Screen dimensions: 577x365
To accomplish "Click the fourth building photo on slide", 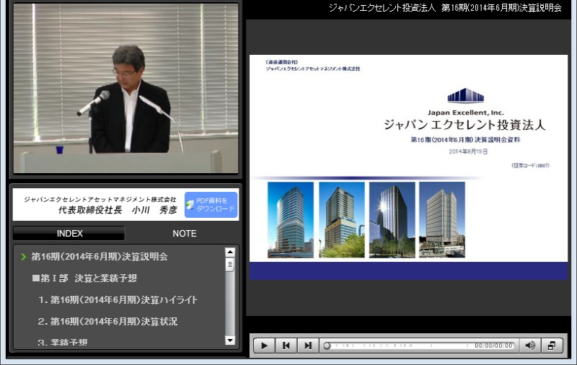I will 442,220.
